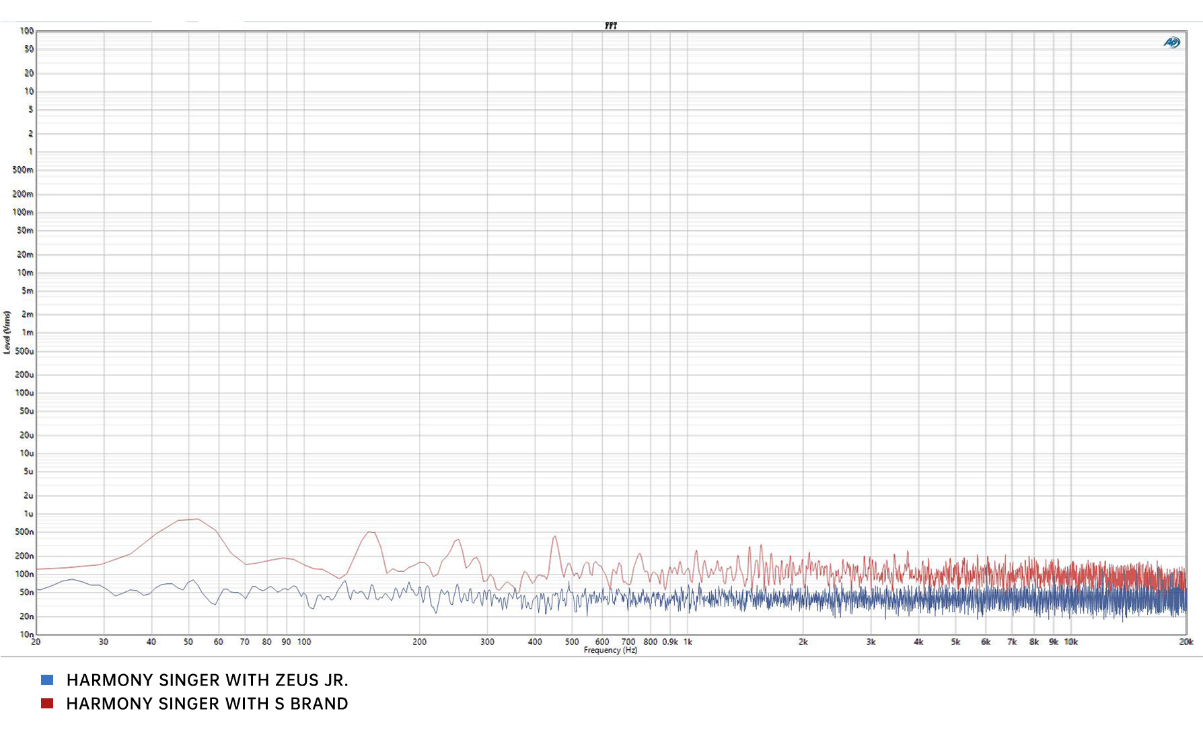Click the 500m tick on level axis
1203x740 pixels.
click(x=23, y=170)
